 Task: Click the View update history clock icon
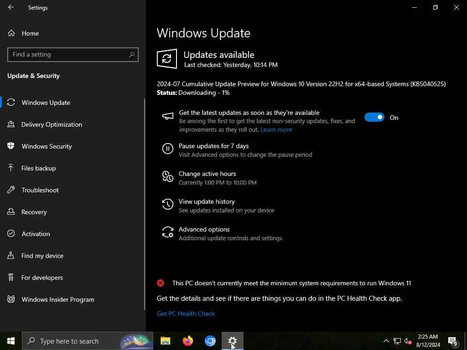click(x=168, y=204)
